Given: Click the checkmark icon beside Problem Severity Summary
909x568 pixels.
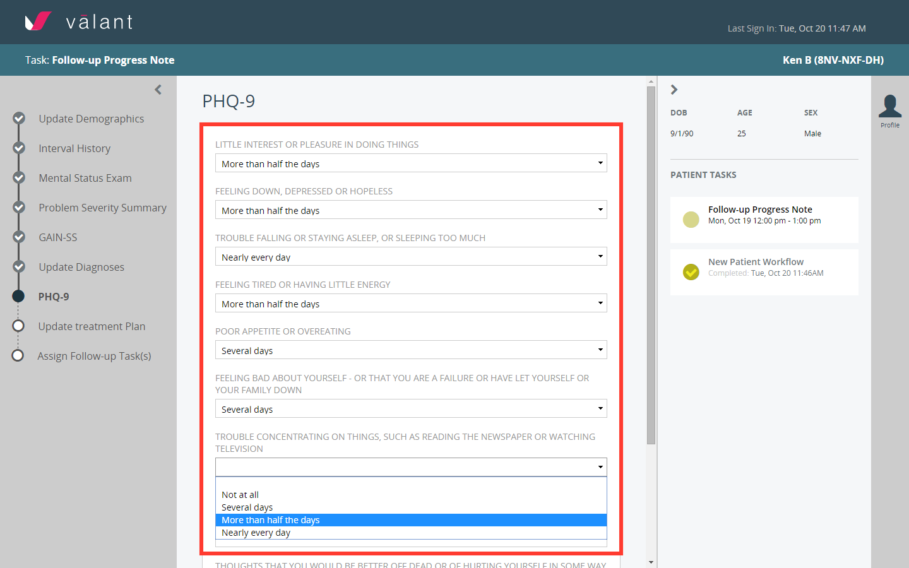Looking at the screenshot, I should tap(19, 207).
